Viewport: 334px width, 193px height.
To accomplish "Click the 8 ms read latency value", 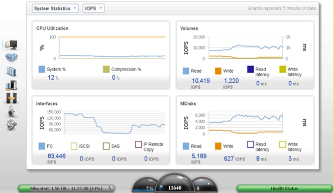I will click(x=261, y=159).
